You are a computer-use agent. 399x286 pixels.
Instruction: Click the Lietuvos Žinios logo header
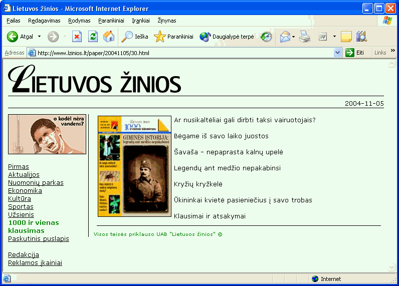click(x=94, y=79)
